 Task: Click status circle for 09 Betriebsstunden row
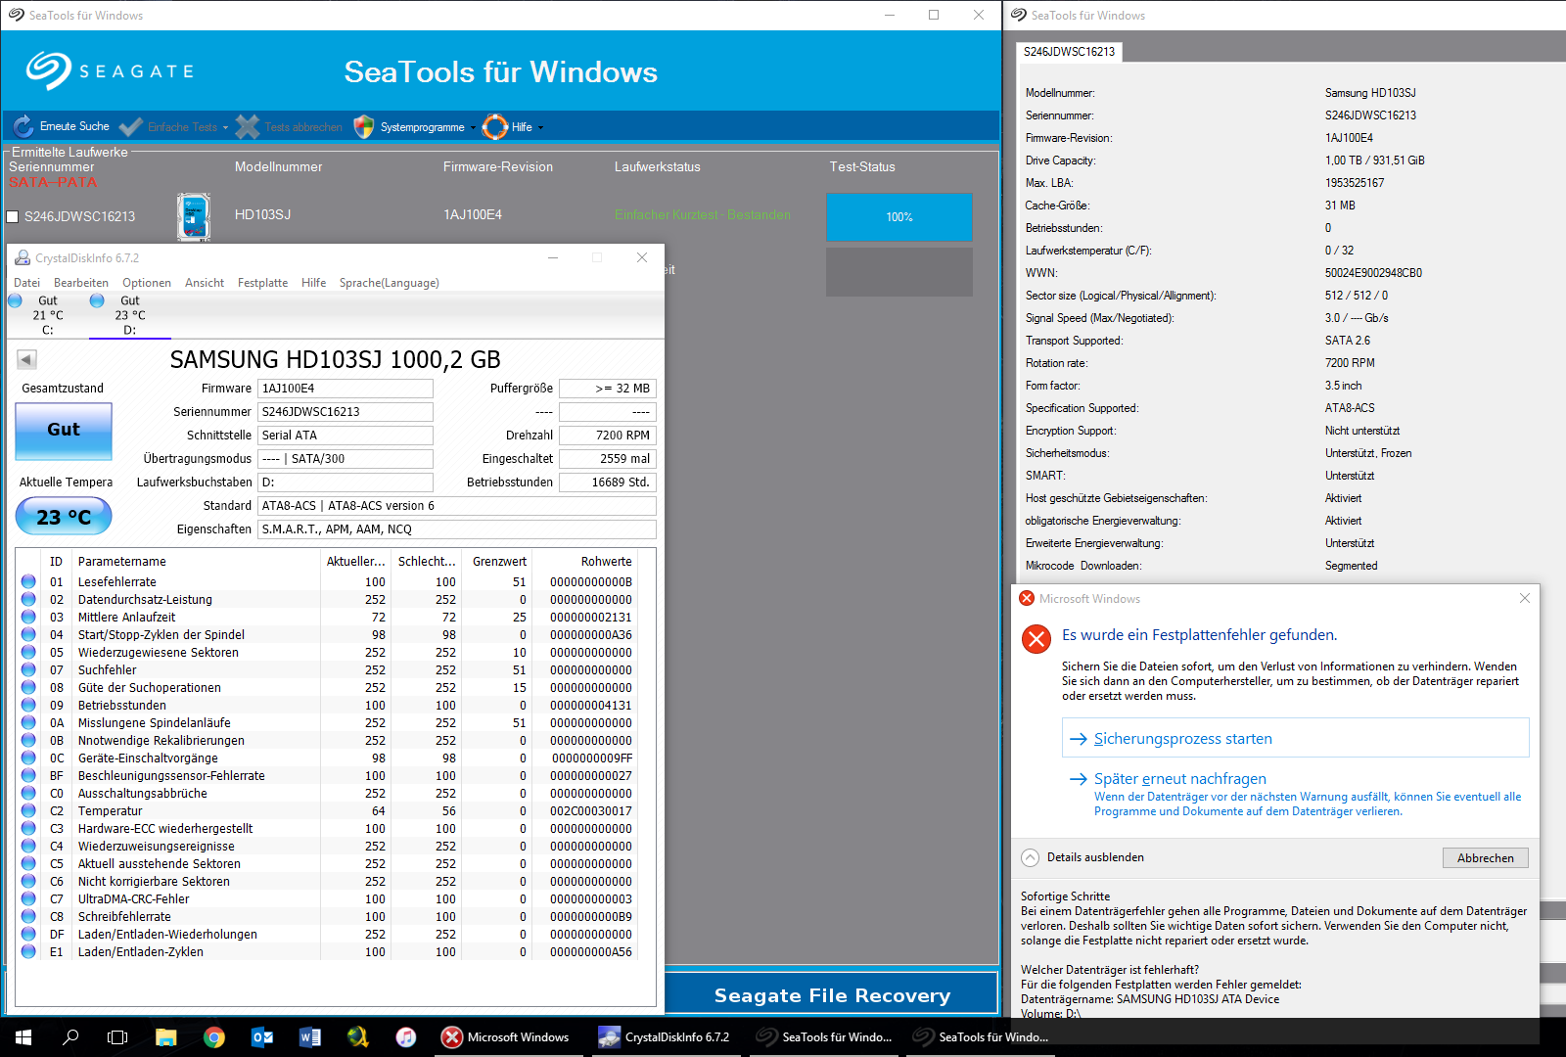click(x=28, y=705)
